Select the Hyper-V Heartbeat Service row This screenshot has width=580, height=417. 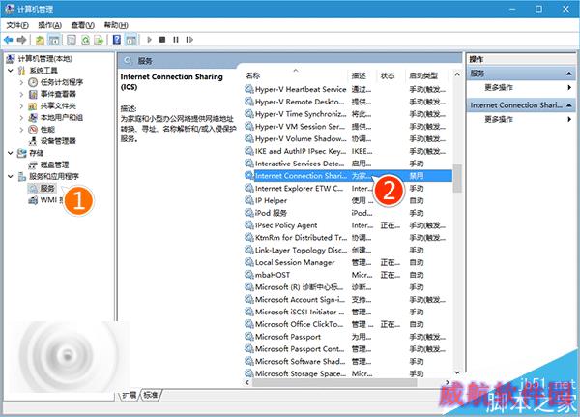tap(348, 89)
